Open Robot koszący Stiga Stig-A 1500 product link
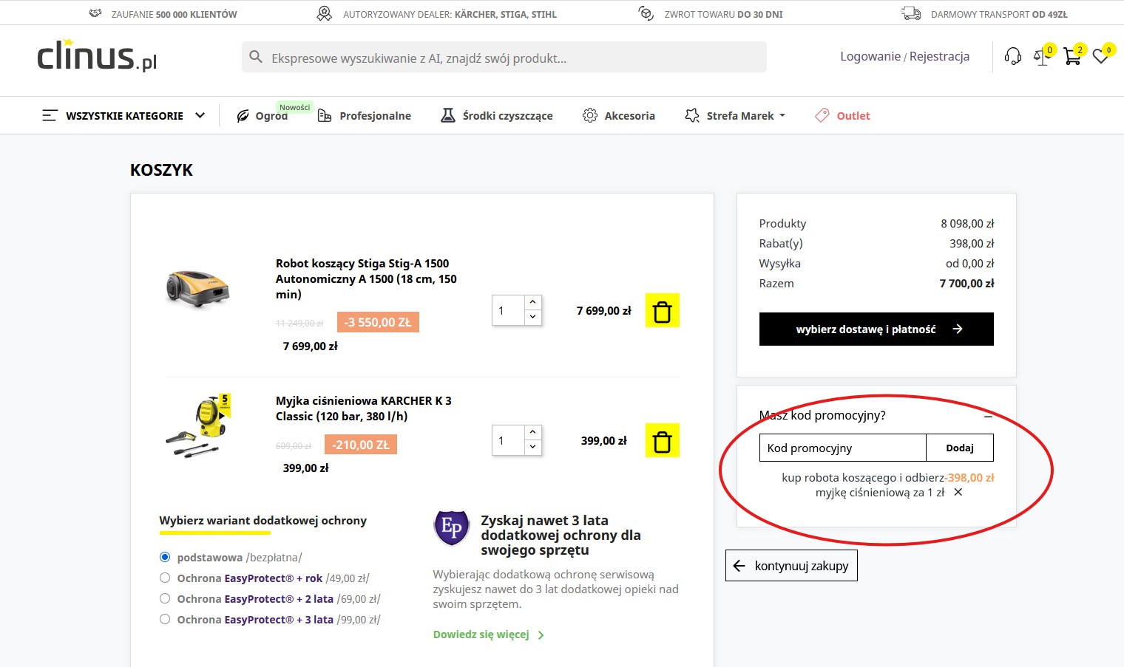 pyautogui.click(x=366, y=278)
